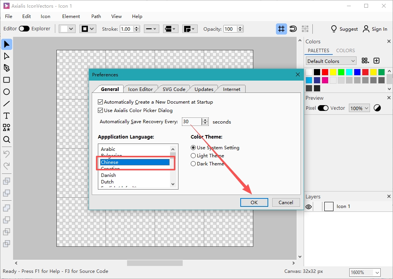Screen dimensions: 393x279
Task: Select the Light Theme option
Action: coord(193,156)
